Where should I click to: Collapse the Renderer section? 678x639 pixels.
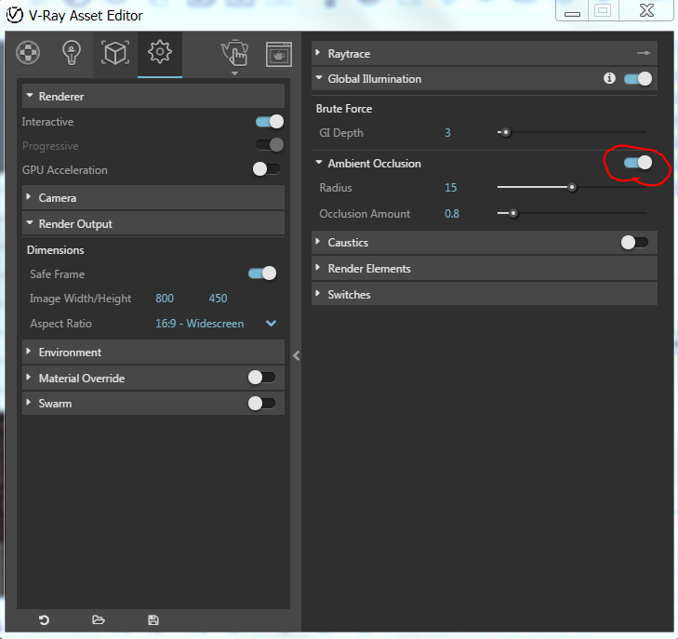(153, 96)
